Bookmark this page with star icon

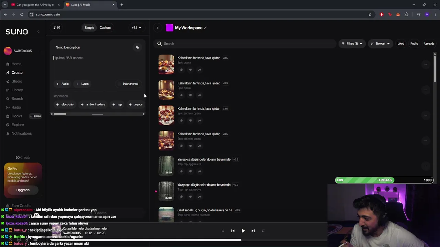click(370, 14)
